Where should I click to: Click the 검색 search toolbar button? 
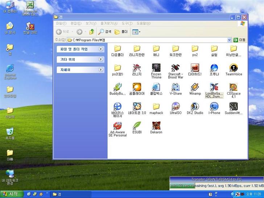(104, 32)
